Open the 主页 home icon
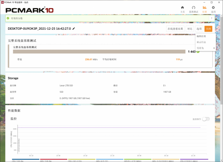The width and height of the screenshot is (223, 162). click(x=182, y=9)
